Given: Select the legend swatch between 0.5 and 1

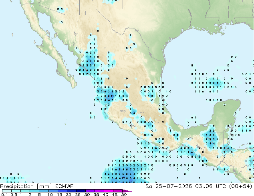Looking at the screenshot, I should 16,191.
